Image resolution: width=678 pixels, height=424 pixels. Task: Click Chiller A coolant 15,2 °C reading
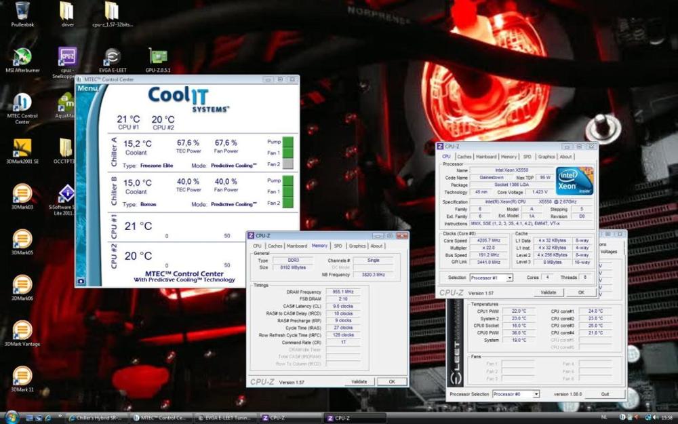[138, 144]
